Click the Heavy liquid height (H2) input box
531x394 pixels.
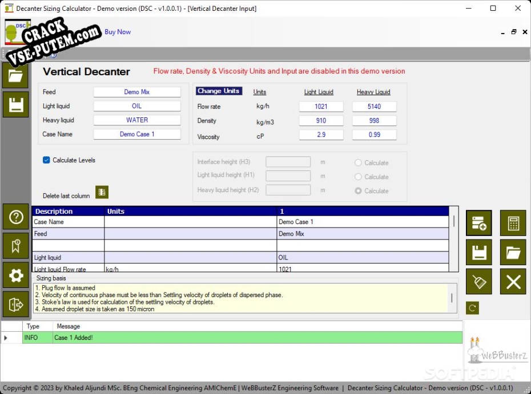pos(288,190)
